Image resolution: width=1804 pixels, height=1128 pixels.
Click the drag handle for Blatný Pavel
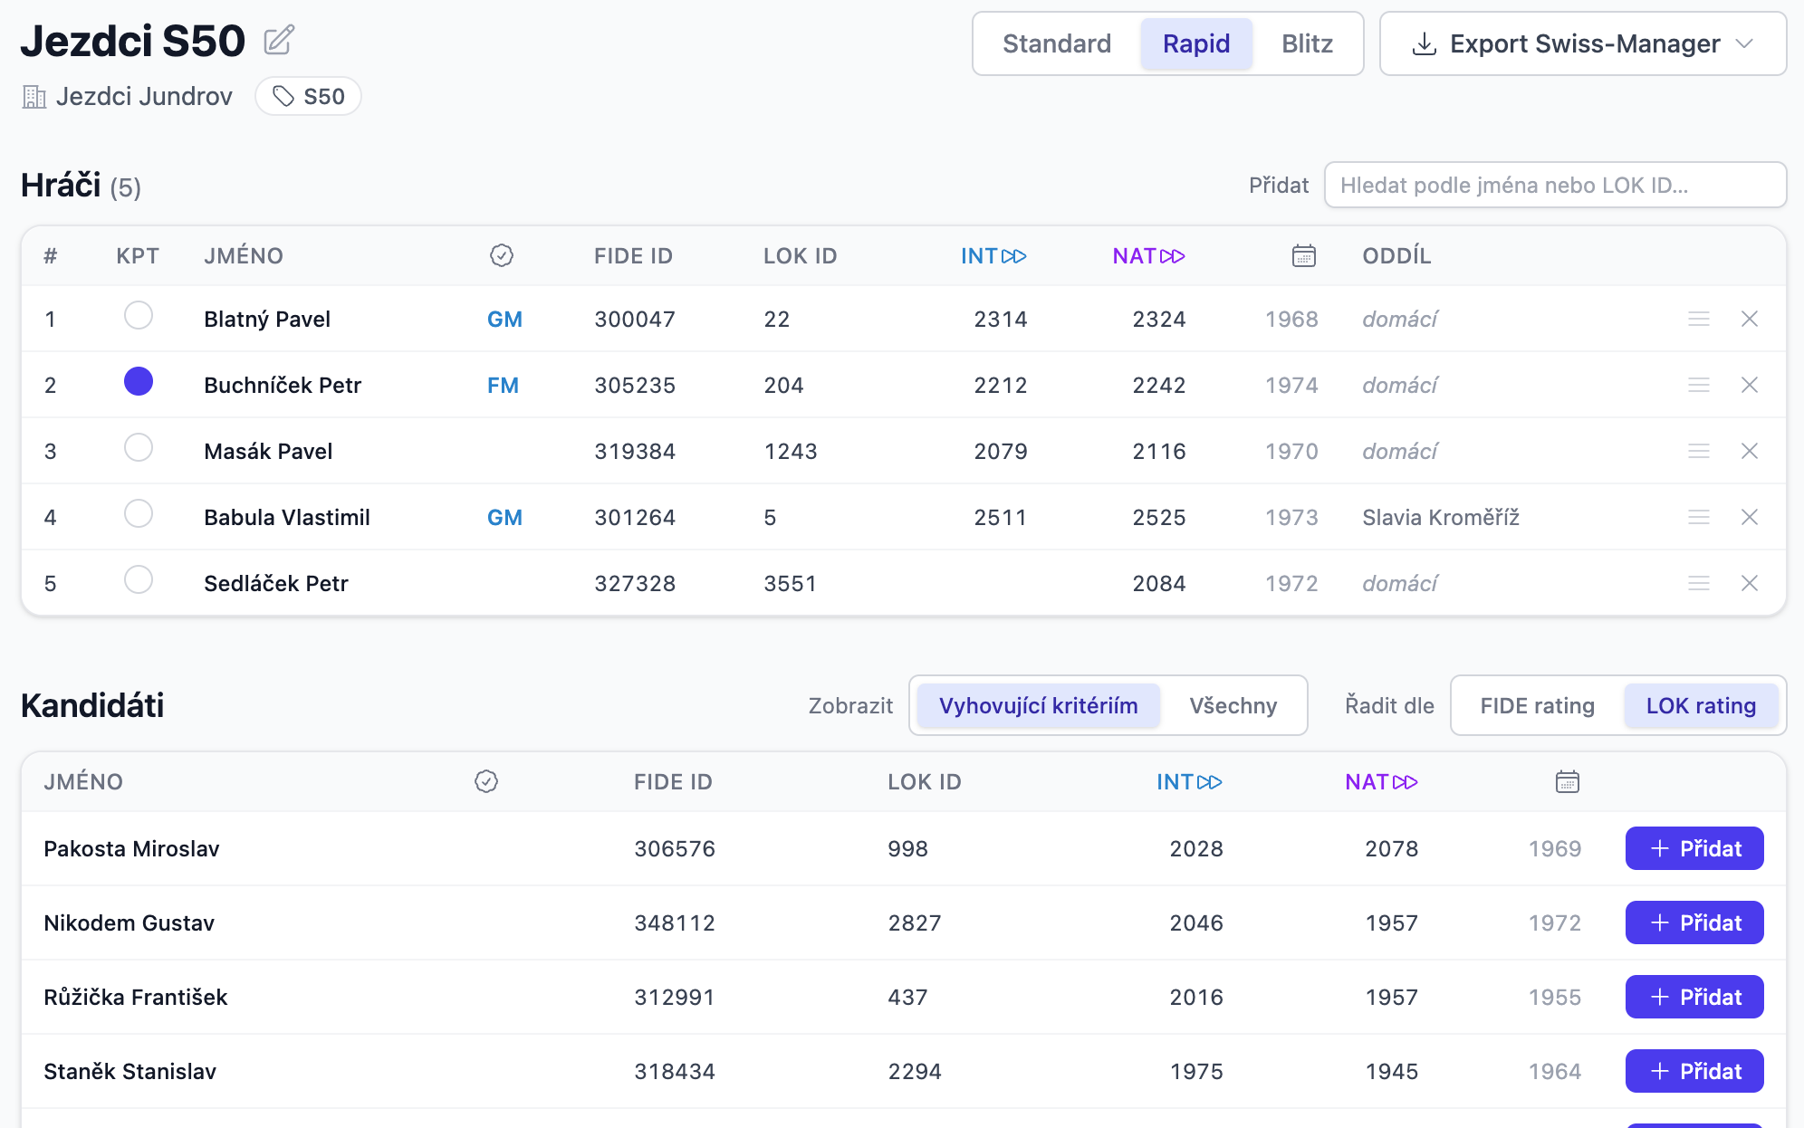click(1699, 319)
